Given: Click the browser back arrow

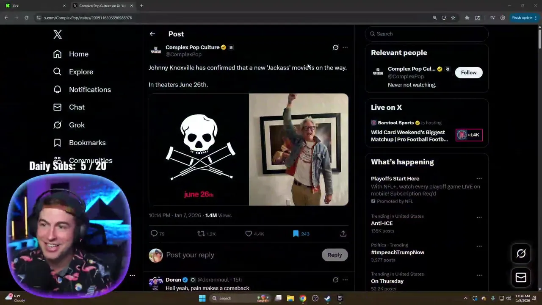Looking at the screenshot, I should coord(6,18).
